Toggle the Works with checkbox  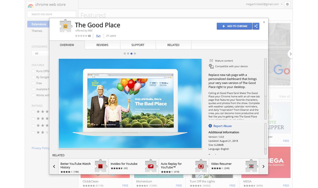(33, 95)
